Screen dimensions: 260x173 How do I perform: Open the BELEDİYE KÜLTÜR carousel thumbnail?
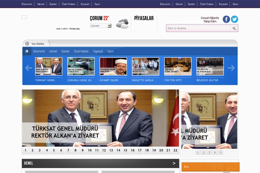coord(210,66)
